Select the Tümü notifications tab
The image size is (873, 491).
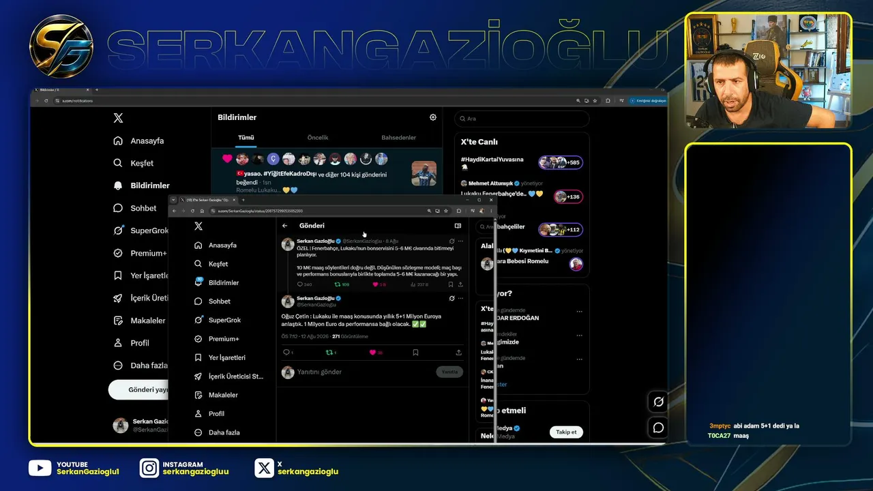tap(246, 138)
